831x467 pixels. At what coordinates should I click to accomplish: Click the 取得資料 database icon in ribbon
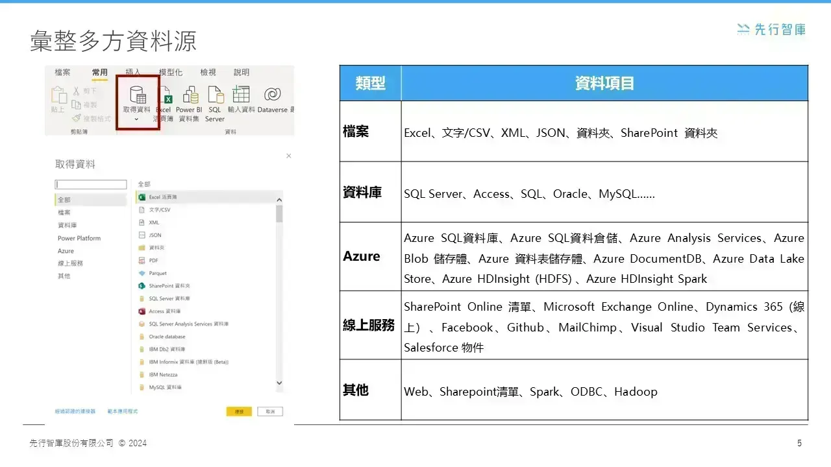137,95
